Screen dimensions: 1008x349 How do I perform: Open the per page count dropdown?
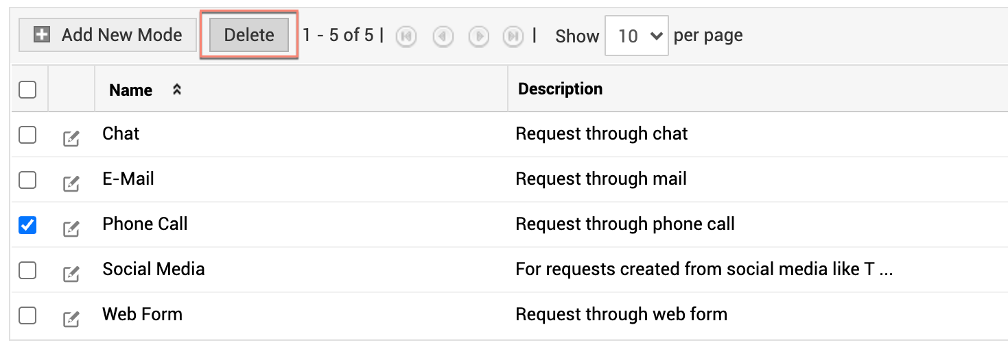636,36
